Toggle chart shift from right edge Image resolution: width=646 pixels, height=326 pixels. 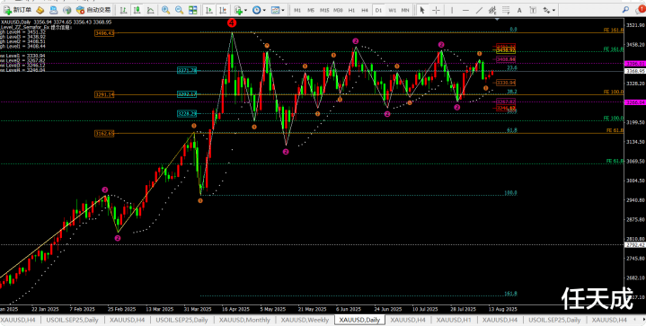click(x=223, y=10)
